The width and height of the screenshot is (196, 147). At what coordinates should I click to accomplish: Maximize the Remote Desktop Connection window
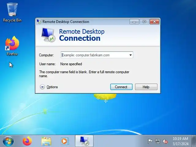[x=144, y=22]
